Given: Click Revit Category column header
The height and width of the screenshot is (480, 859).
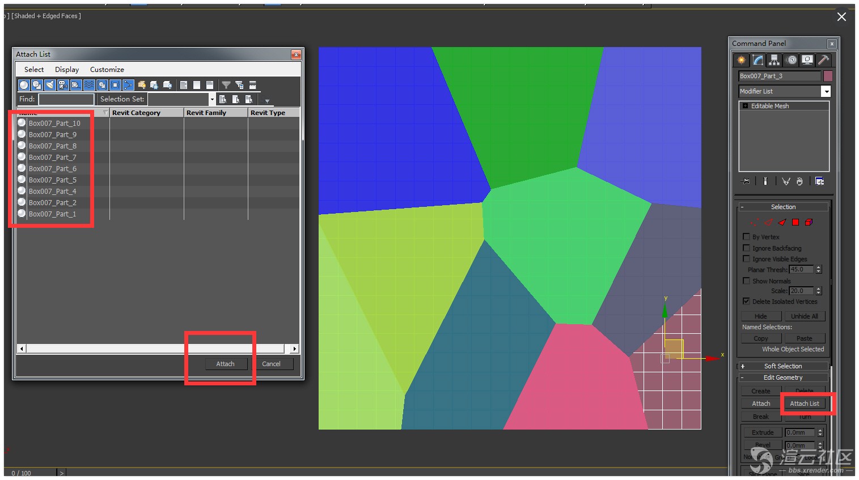Looking at the screenshot, I should 147,113.
